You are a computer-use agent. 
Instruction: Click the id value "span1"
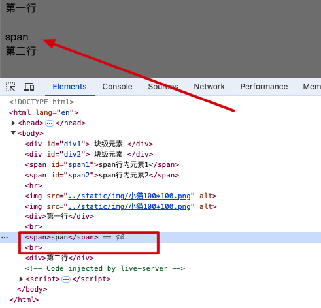[79, 164]
